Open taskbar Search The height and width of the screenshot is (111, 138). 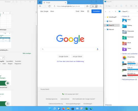[55, 109]
